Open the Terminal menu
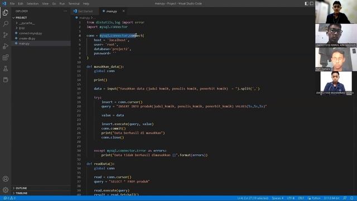The height and width of the screenshot is (201, 357). pos(74,4)
